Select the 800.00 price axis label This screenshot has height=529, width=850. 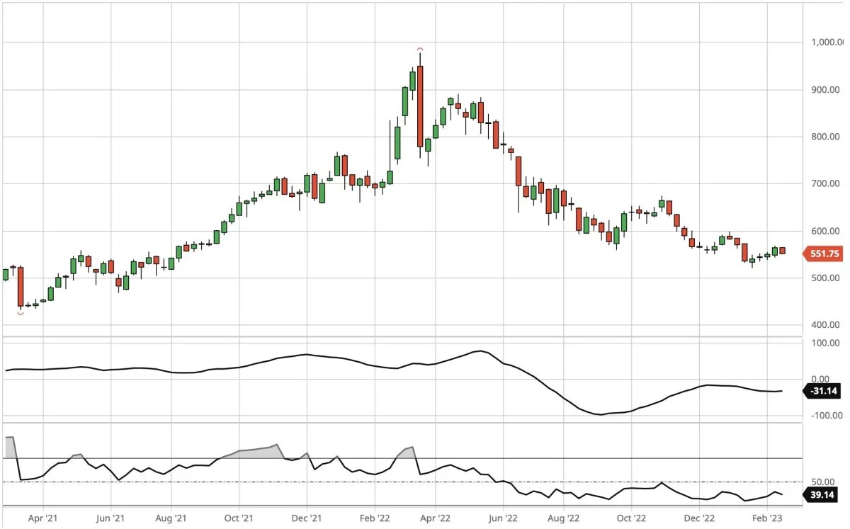pos(825,137)
